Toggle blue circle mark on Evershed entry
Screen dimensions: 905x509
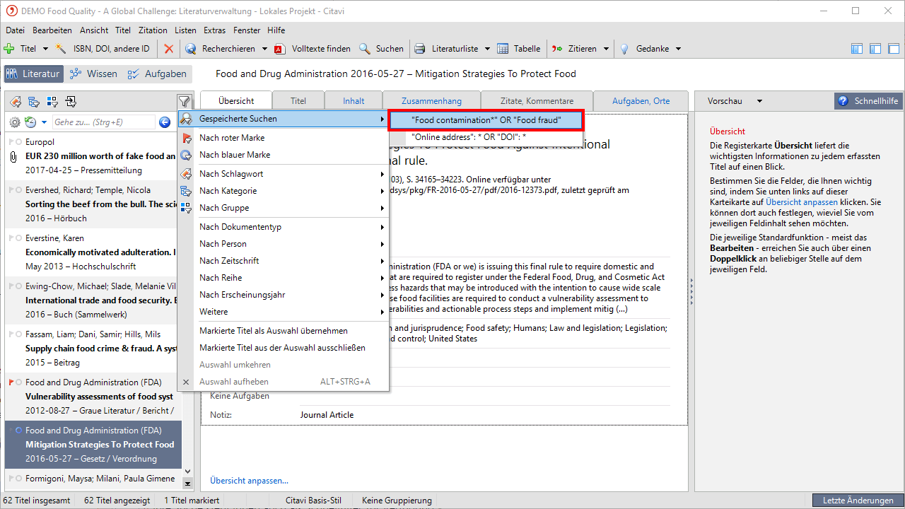tap(18, 190)
